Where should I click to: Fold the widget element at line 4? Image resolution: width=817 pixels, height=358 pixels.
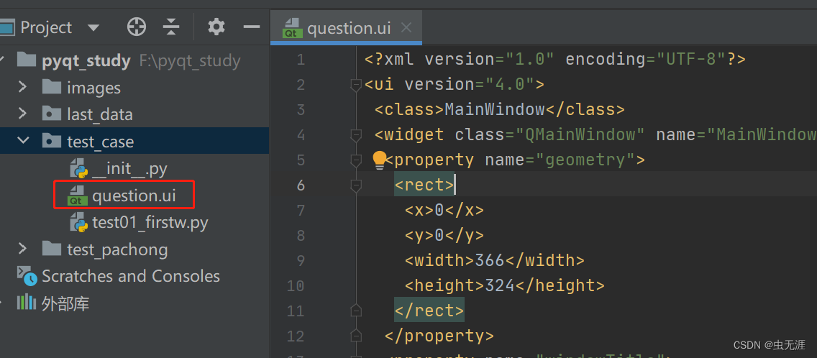click(x=357, y=135)
